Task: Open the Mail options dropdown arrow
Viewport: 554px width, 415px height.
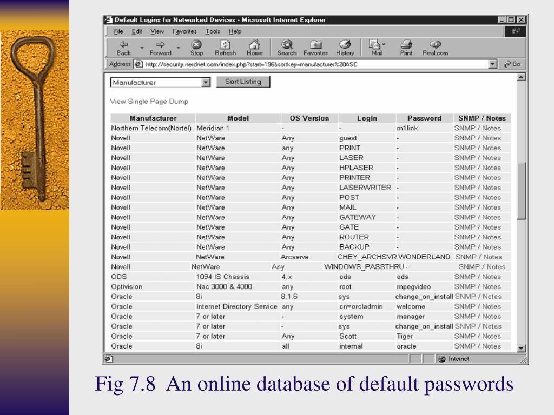Action: coord(384,44)
